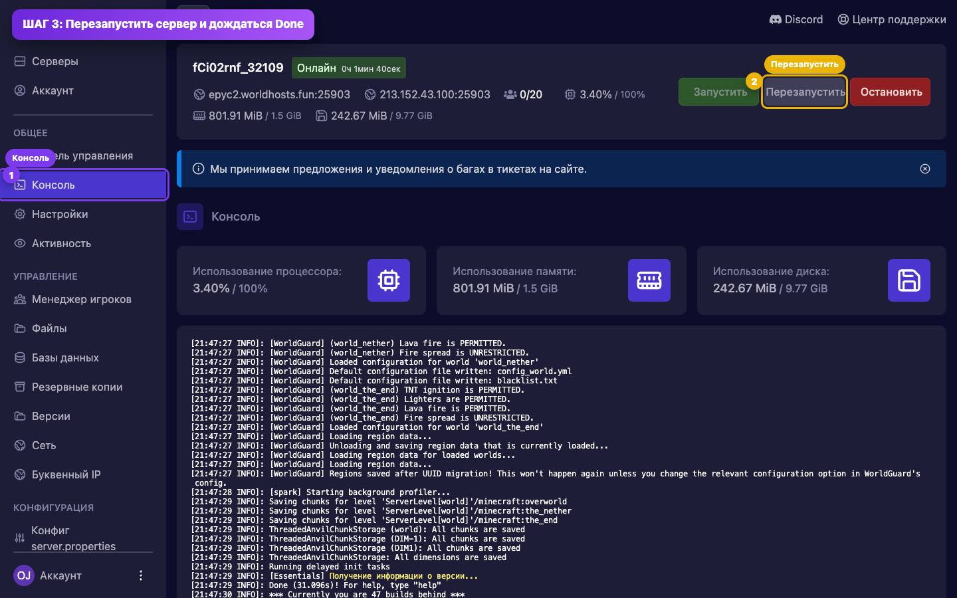Click the 'Использование диска' card label

[x=771, y=271]
